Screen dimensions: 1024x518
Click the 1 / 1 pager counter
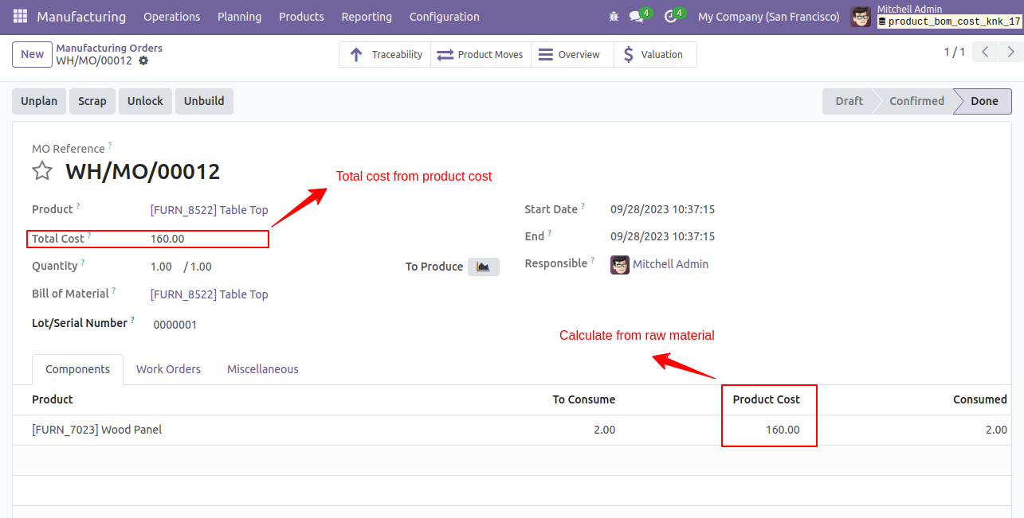pos(955,52)
